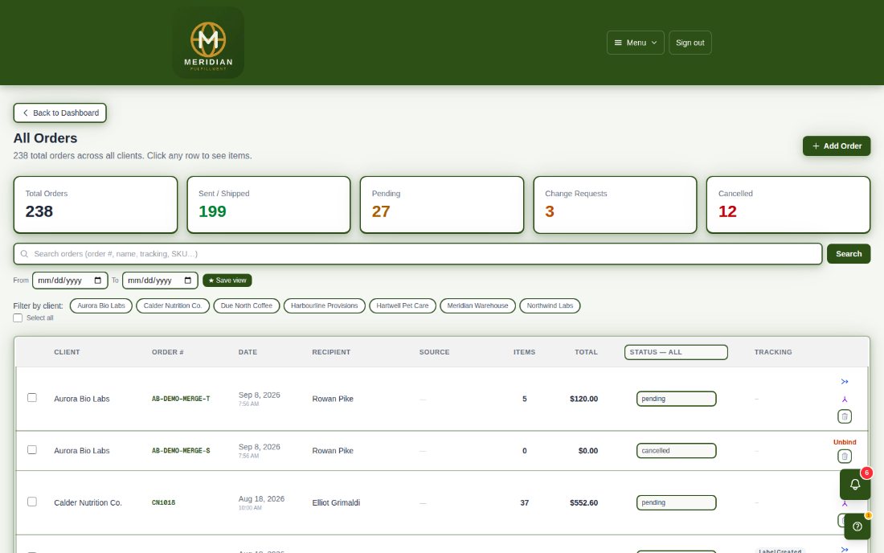Open the pending status dropdown for CN1018

tap(676, 502)
